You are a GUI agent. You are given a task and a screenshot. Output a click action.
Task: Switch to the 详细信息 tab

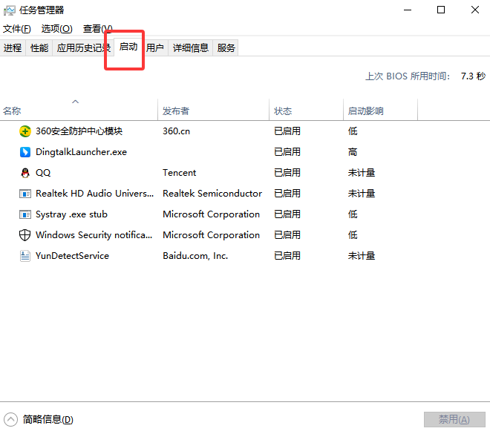tap(191, 48)
